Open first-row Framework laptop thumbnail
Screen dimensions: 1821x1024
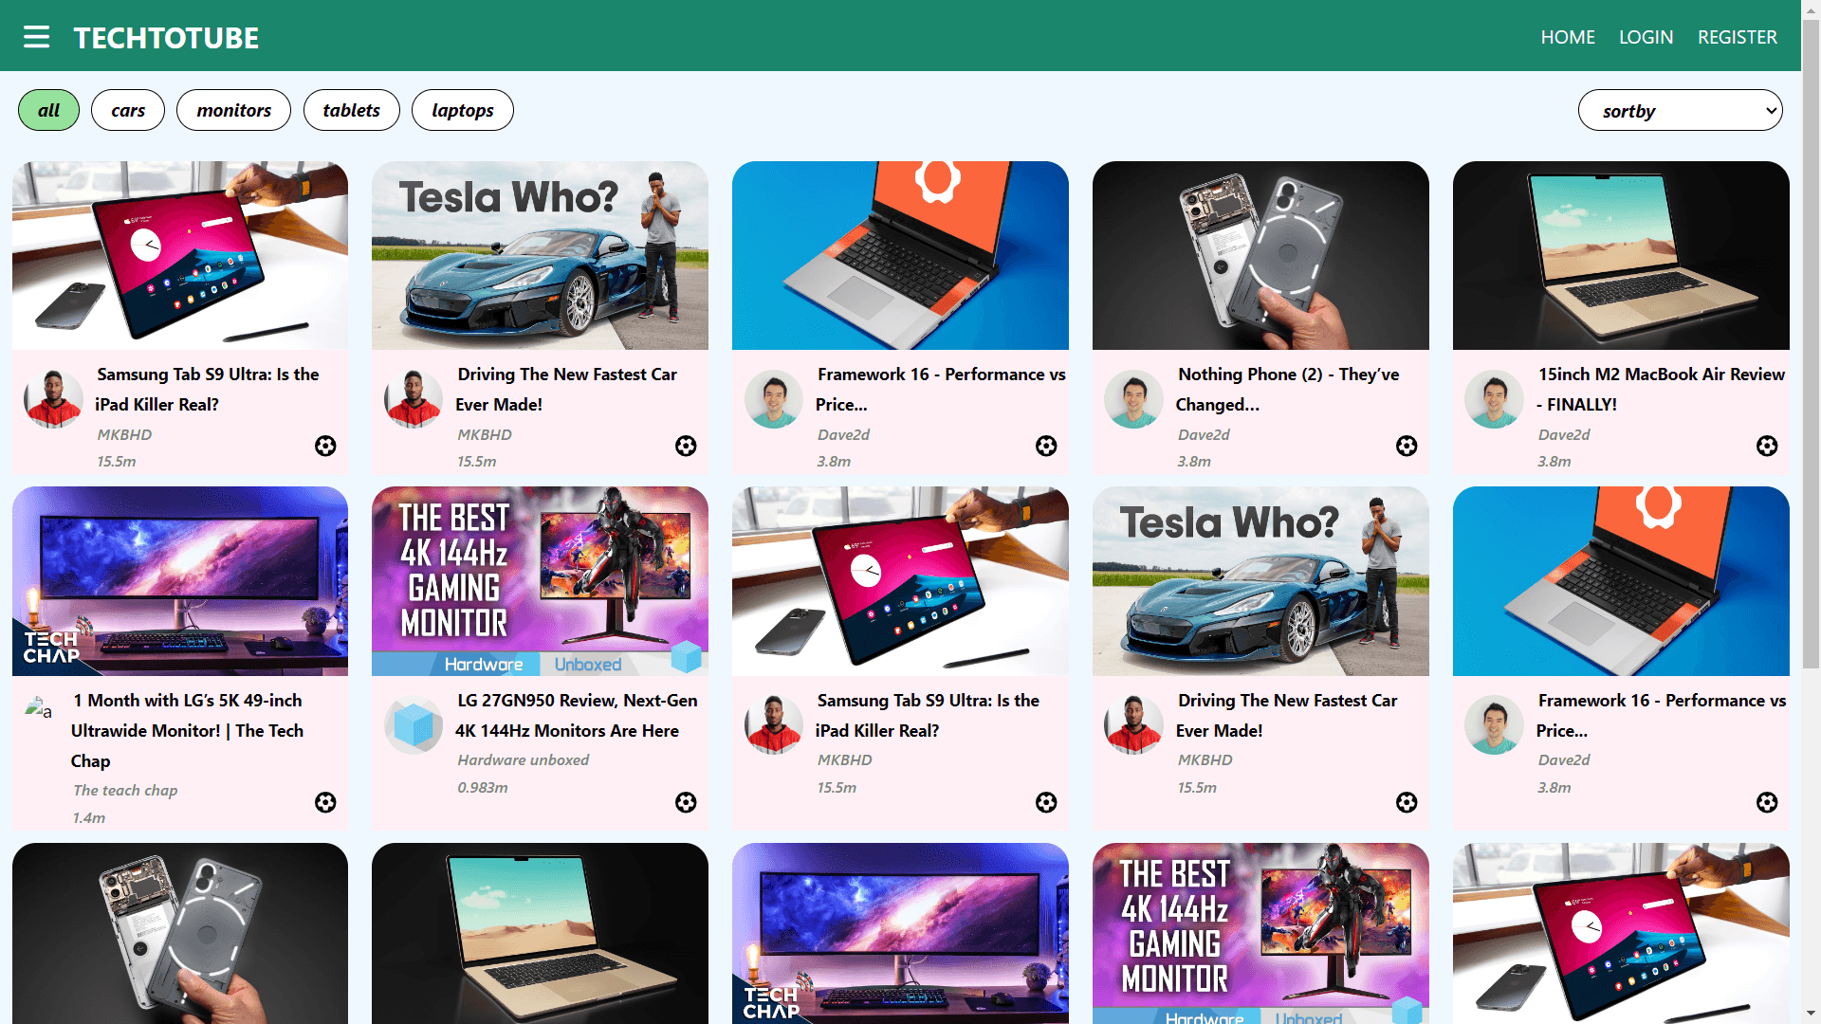pyautogui.click(x=900, y=255)
